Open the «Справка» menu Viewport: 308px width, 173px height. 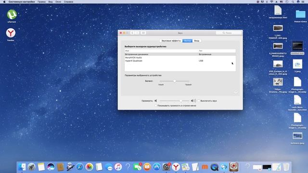68,1
